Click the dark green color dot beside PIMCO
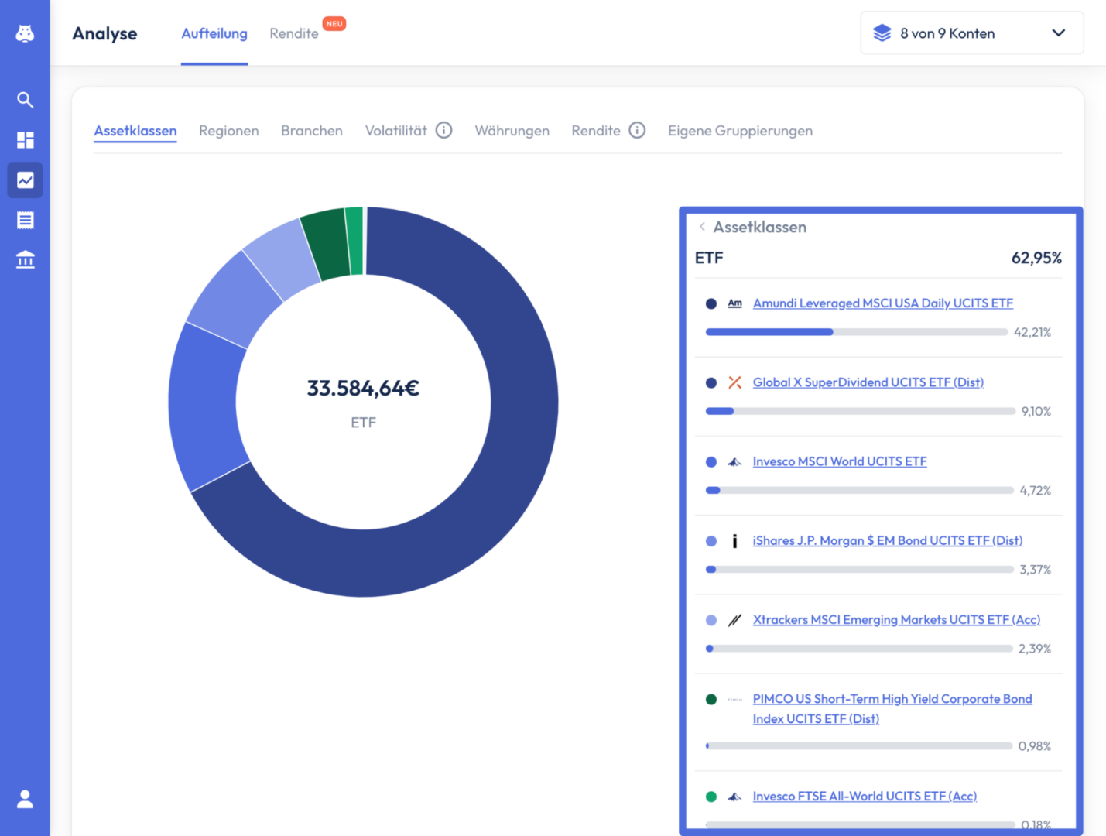This screenshot has height=836, width=1106. (x=711, y=700)
